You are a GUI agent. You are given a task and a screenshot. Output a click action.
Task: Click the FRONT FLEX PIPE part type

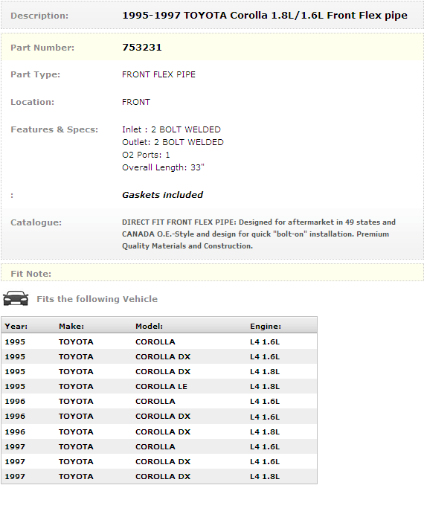[158, 74]
